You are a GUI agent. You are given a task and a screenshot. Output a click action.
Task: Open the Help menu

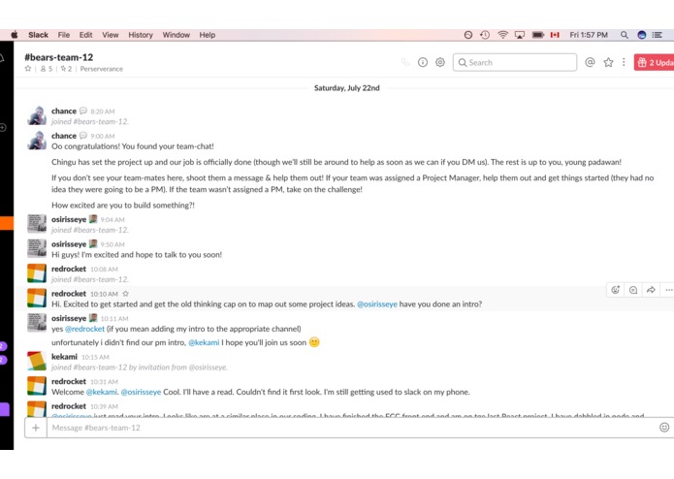[208, 35]
